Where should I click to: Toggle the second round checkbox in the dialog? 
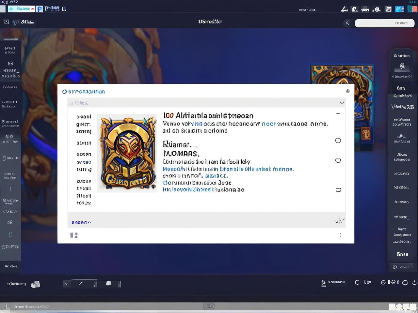coord(338,161)
